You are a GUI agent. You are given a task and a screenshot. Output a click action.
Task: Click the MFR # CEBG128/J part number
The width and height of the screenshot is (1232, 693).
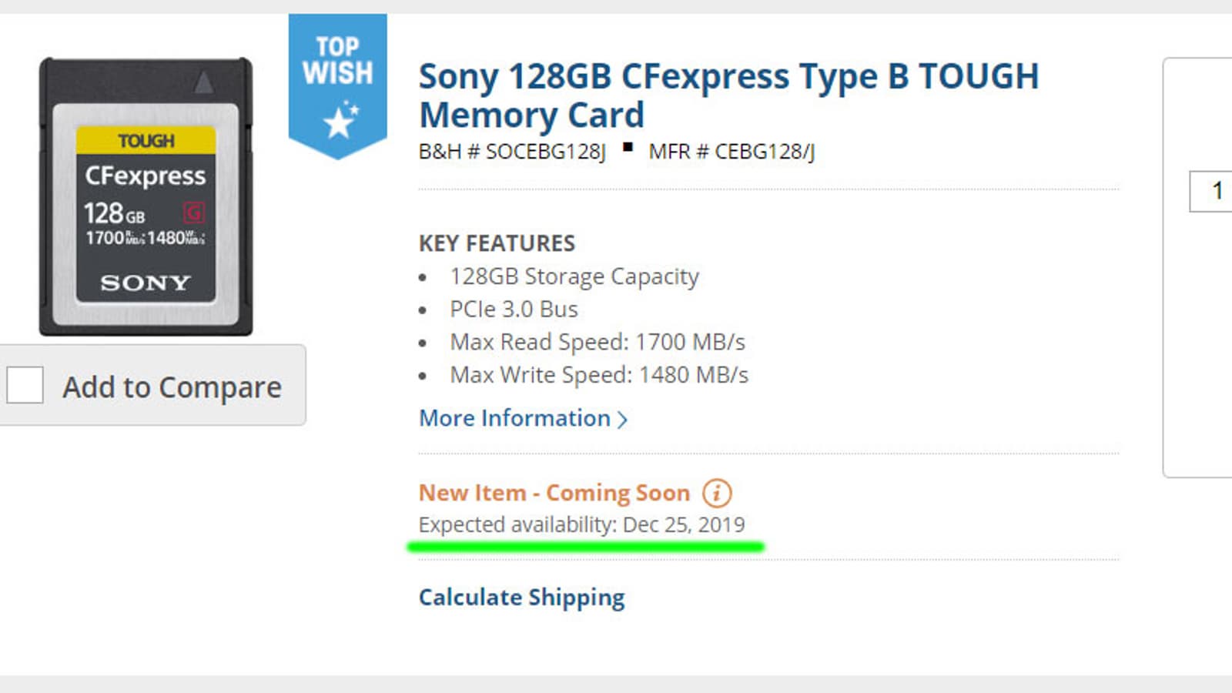(731, 152)
